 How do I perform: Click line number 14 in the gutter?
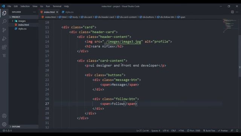[47, 42]
